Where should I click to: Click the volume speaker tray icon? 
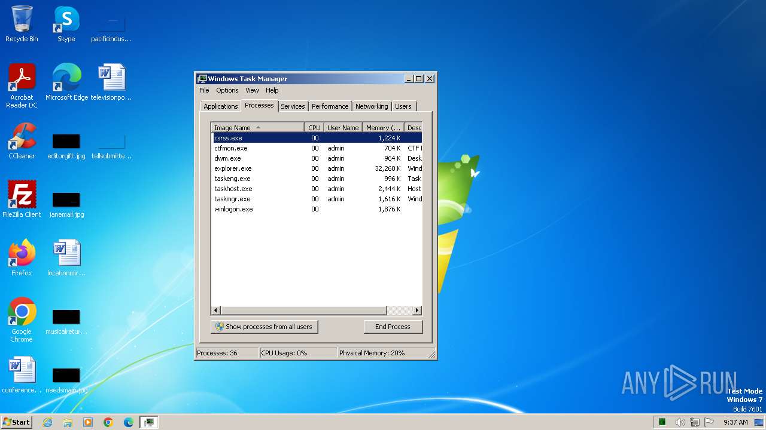pyautogui.click(x=680, y=422)
